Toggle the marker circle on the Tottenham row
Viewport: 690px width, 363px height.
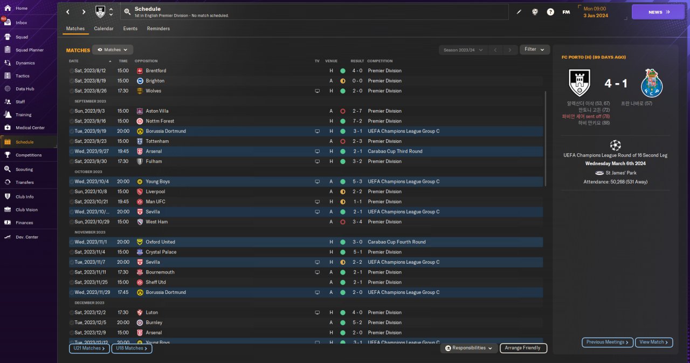point(72,141)
